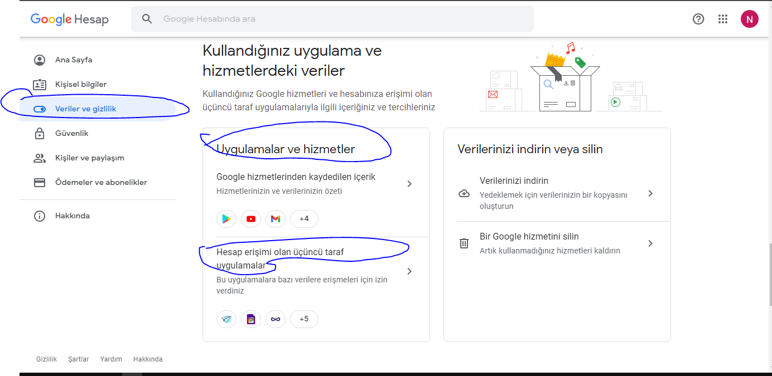Click the trash can icon
Viewport: 772px width, 376px height.
(x=464, y=243)
